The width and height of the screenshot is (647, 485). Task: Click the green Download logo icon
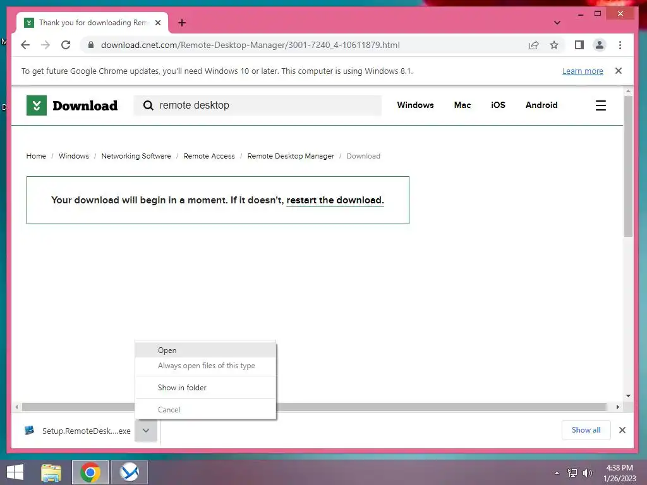pos(36,105)
